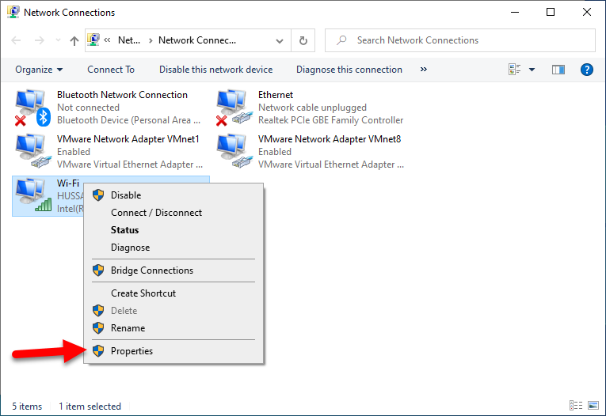Switch to large icons view in status bar

tap(594, 407)
